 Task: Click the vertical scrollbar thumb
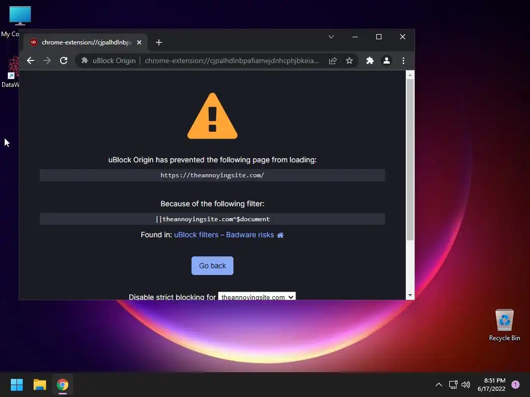[x=410, y=160]
